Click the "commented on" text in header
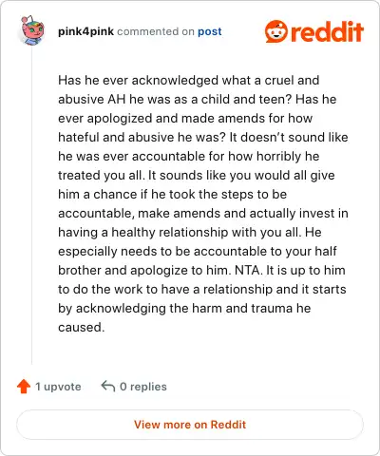This screenshot has width=380, height=456. [156, 31]
